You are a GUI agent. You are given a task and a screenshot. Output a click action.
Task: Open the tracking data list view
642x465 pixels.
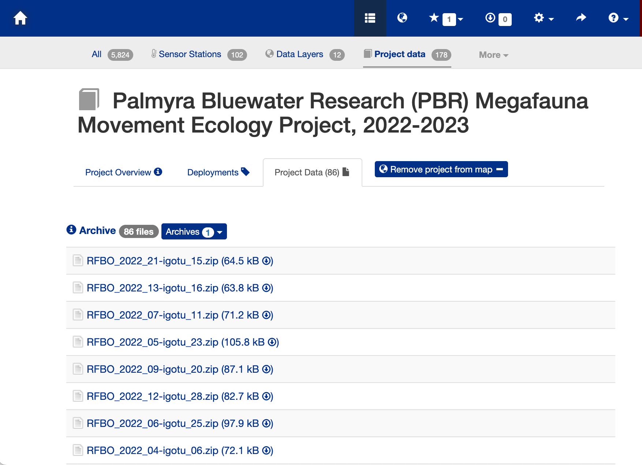[370, 18]
